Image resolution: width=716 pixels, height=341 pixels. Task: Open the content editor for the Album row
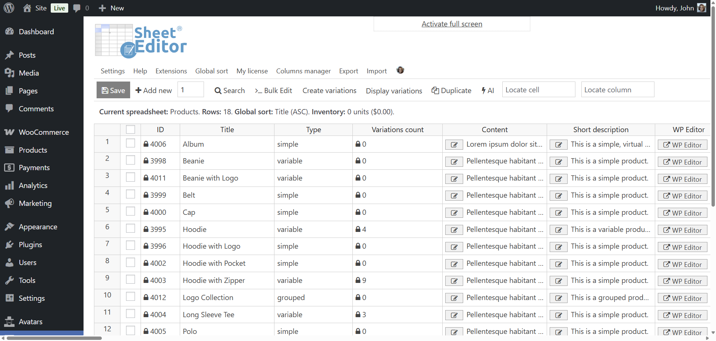[453, 144]
